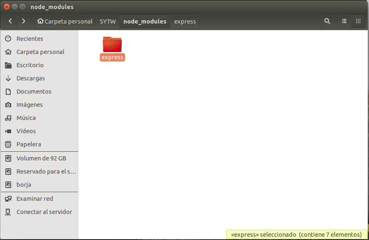Click the forward navigation arrow
Image resolution: width=369 pixels, height=240 pixels.
(x=24, y=21)
